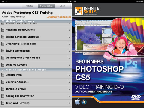144x108 pixels.
Task: Tap the 'Adobe Photoshop CS5 Training' heading
Action: point(27,13)
